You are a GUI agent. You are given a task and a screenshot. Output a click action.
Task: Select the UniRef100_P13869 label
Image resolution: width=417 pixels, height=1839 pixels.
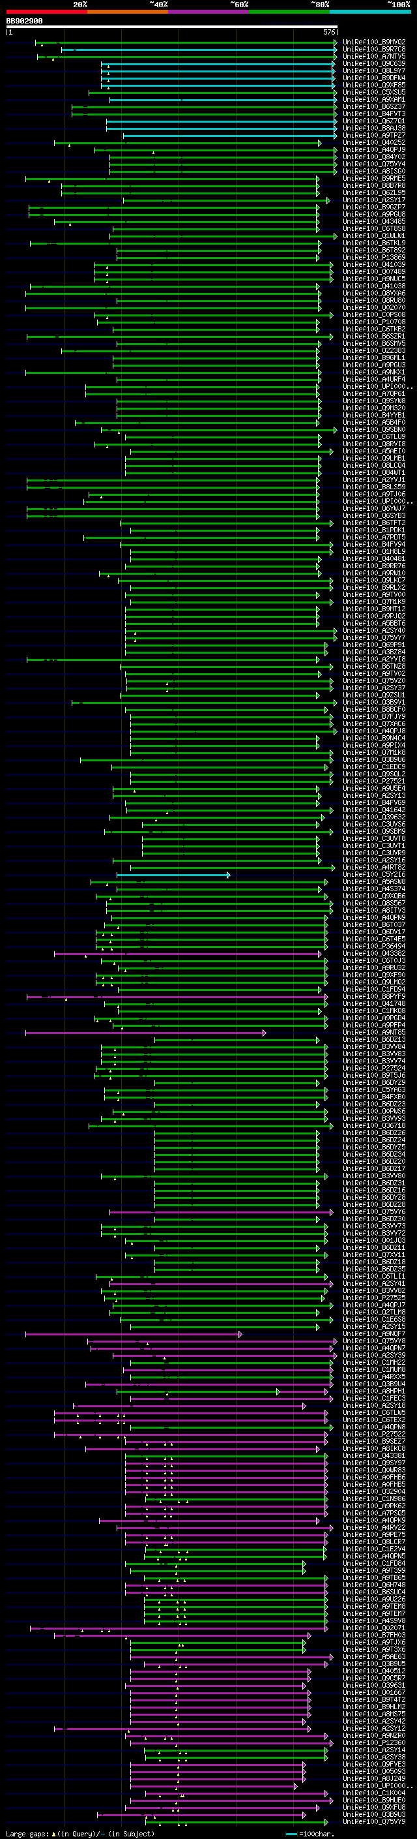point(374,257)
